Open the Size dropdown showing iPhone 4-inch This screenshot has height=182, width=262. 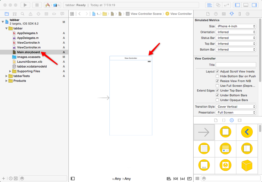coord(236,26)
